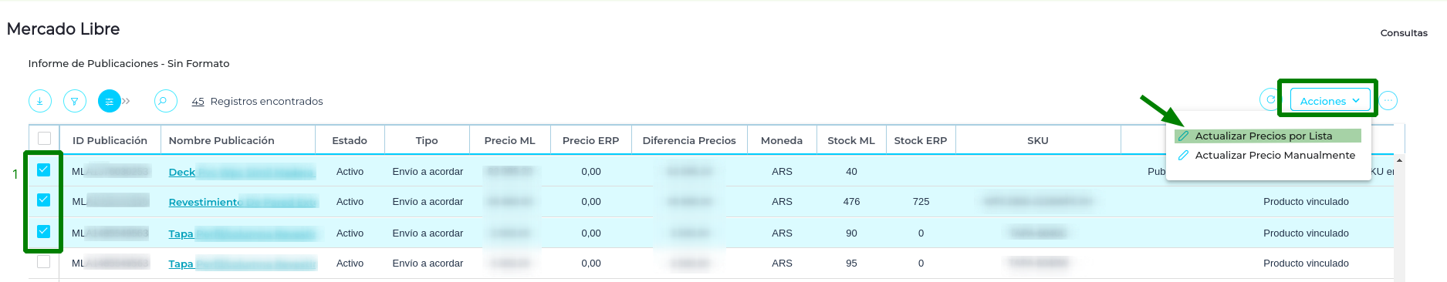
Task: Open the filter funnel icon
Action: coord(75,101)
